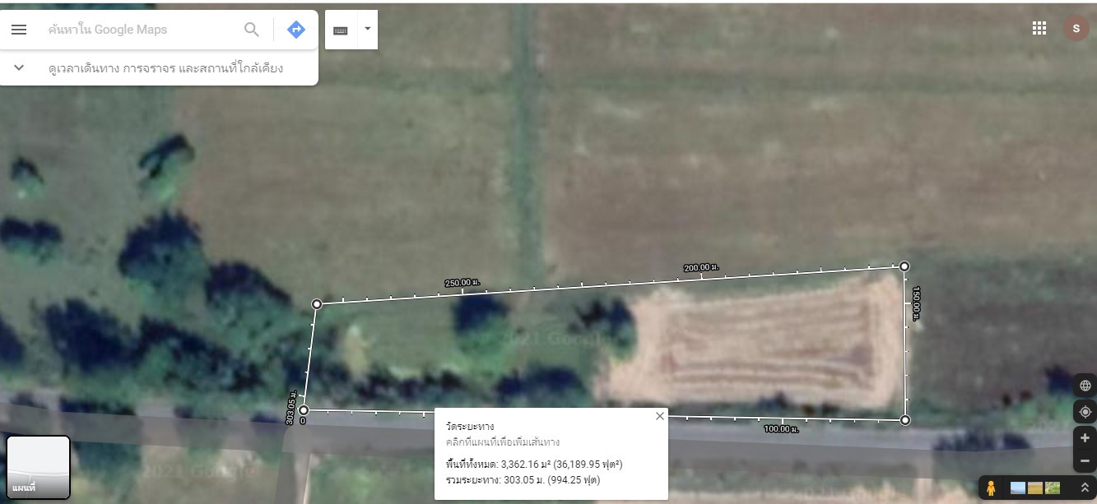Open the hamburger main menu

pyautogui.click(x=19, y=30)
